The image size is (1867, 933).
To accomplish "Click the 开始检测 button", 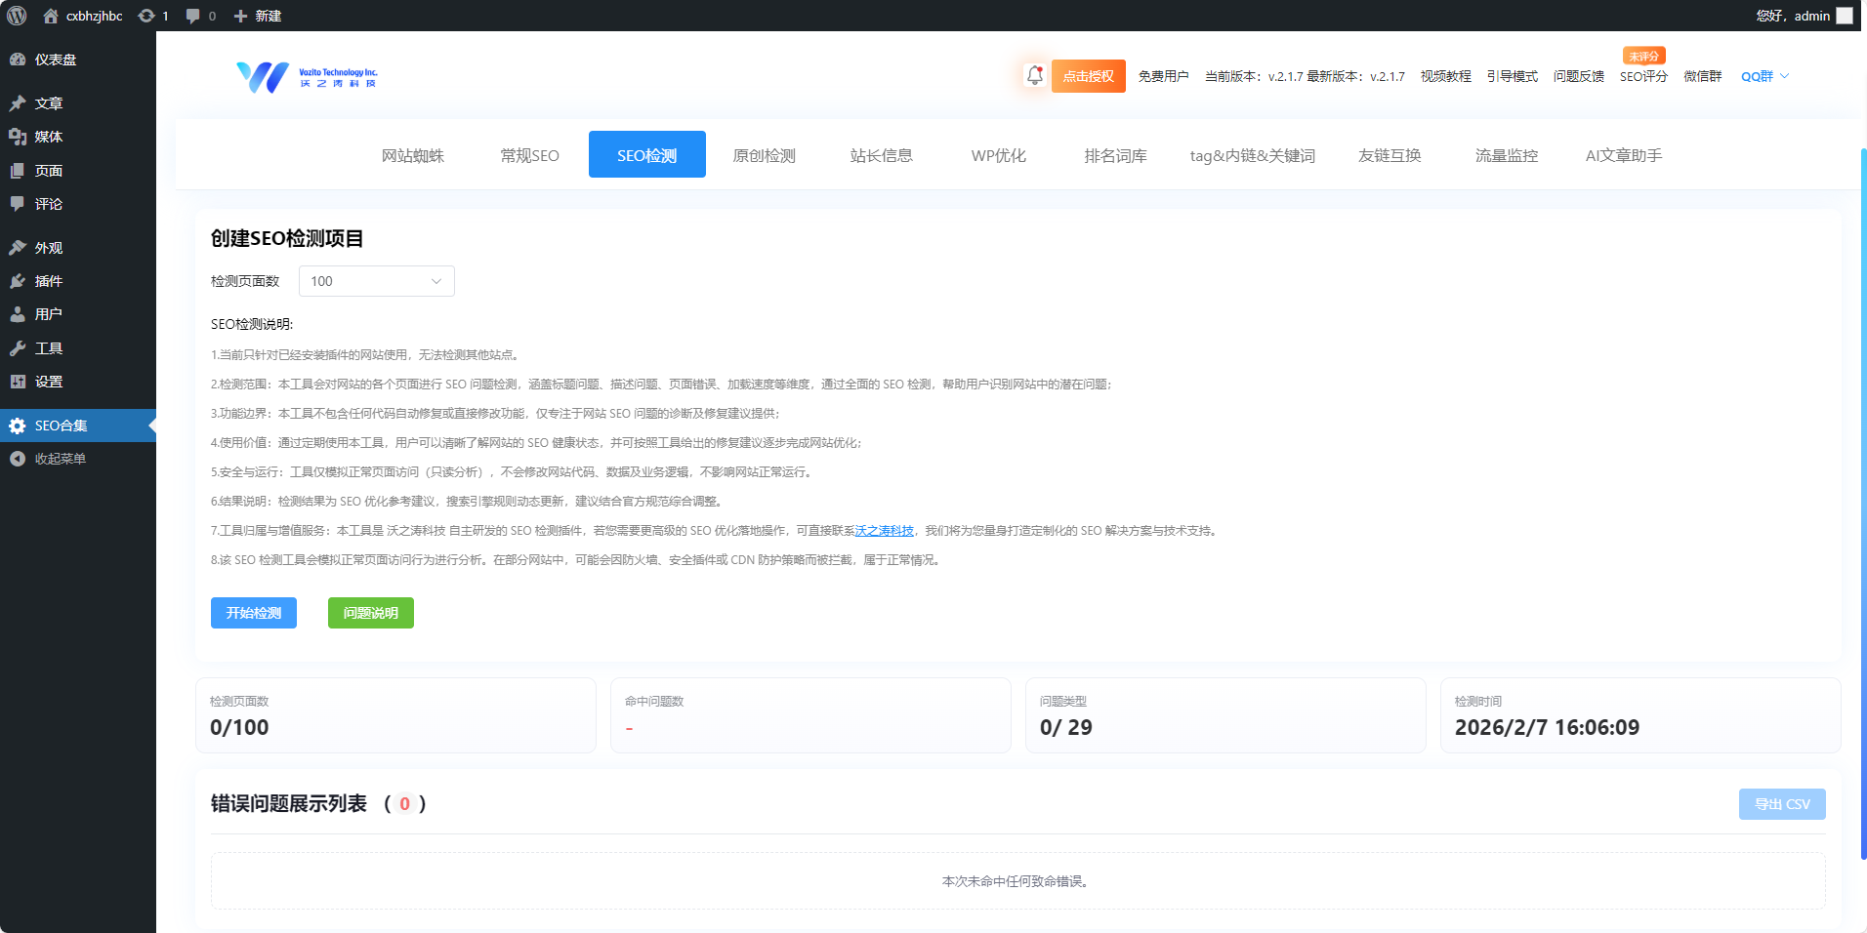I will [253, 613].
